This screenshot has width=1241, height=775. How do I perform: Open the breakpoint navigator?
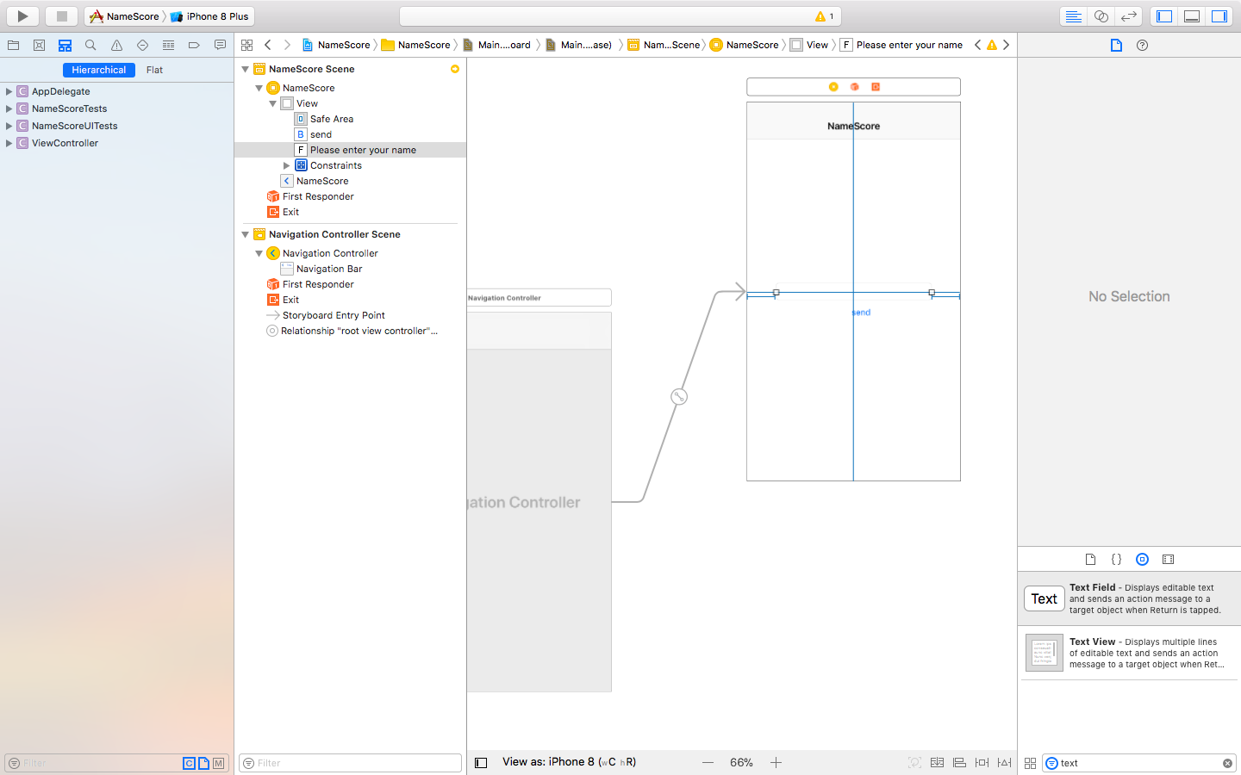pos(194,45)
